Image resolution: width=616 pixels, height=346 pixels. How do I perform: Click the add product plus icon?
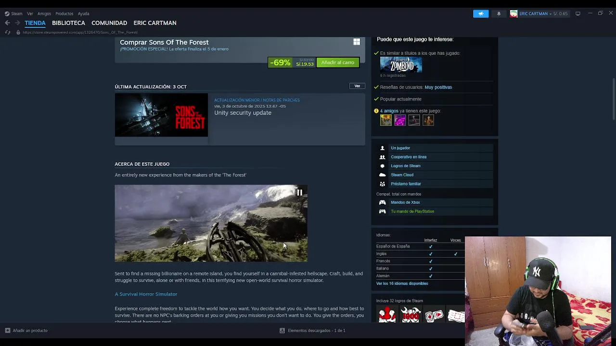click(7, 331)
